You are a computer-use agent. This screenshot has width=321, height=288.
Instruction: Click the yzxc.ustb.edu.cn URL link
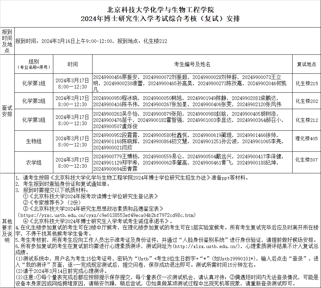pyautogui.click(x=106, y=215)
